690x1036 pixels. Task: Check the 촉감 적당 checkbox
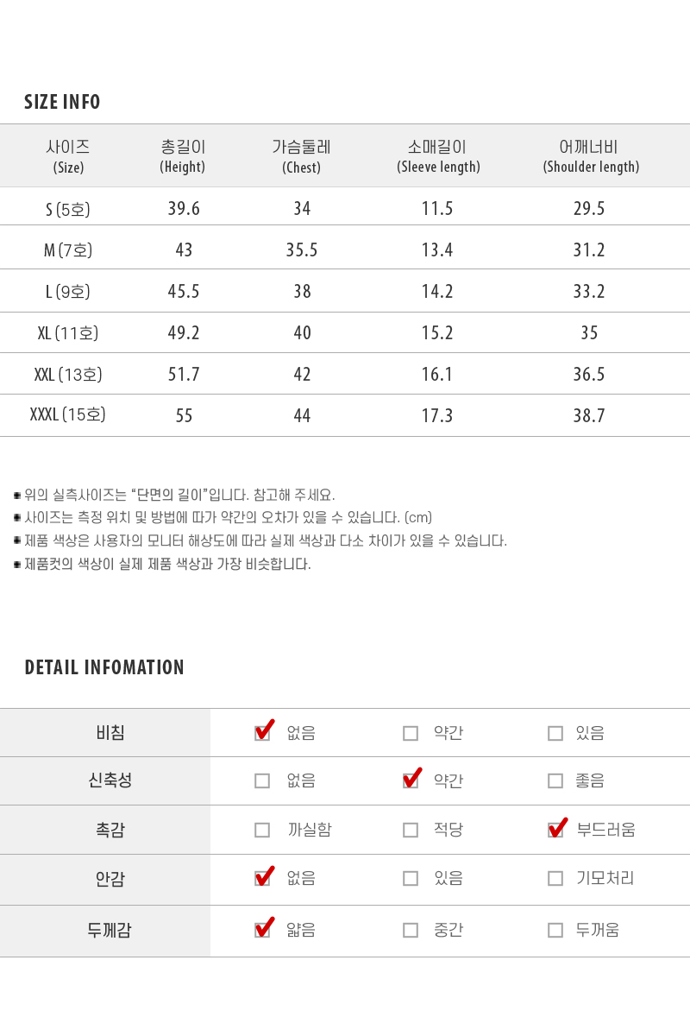pyautogui.click(x=411, y=830)
